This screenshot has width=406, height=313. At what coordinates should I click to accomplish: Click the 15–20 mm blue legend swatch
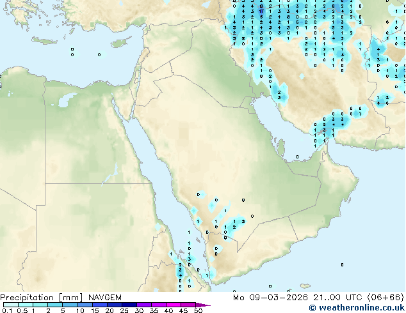click(99, 305)
